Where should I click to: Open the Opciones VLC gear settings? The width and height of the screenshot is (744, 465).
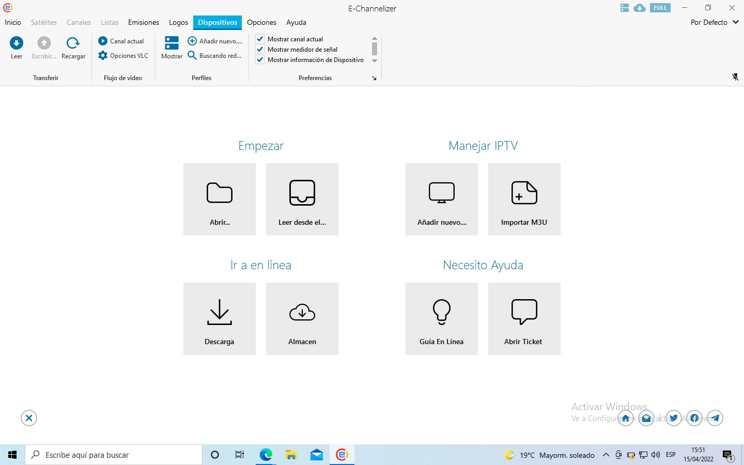pos(103,56)
